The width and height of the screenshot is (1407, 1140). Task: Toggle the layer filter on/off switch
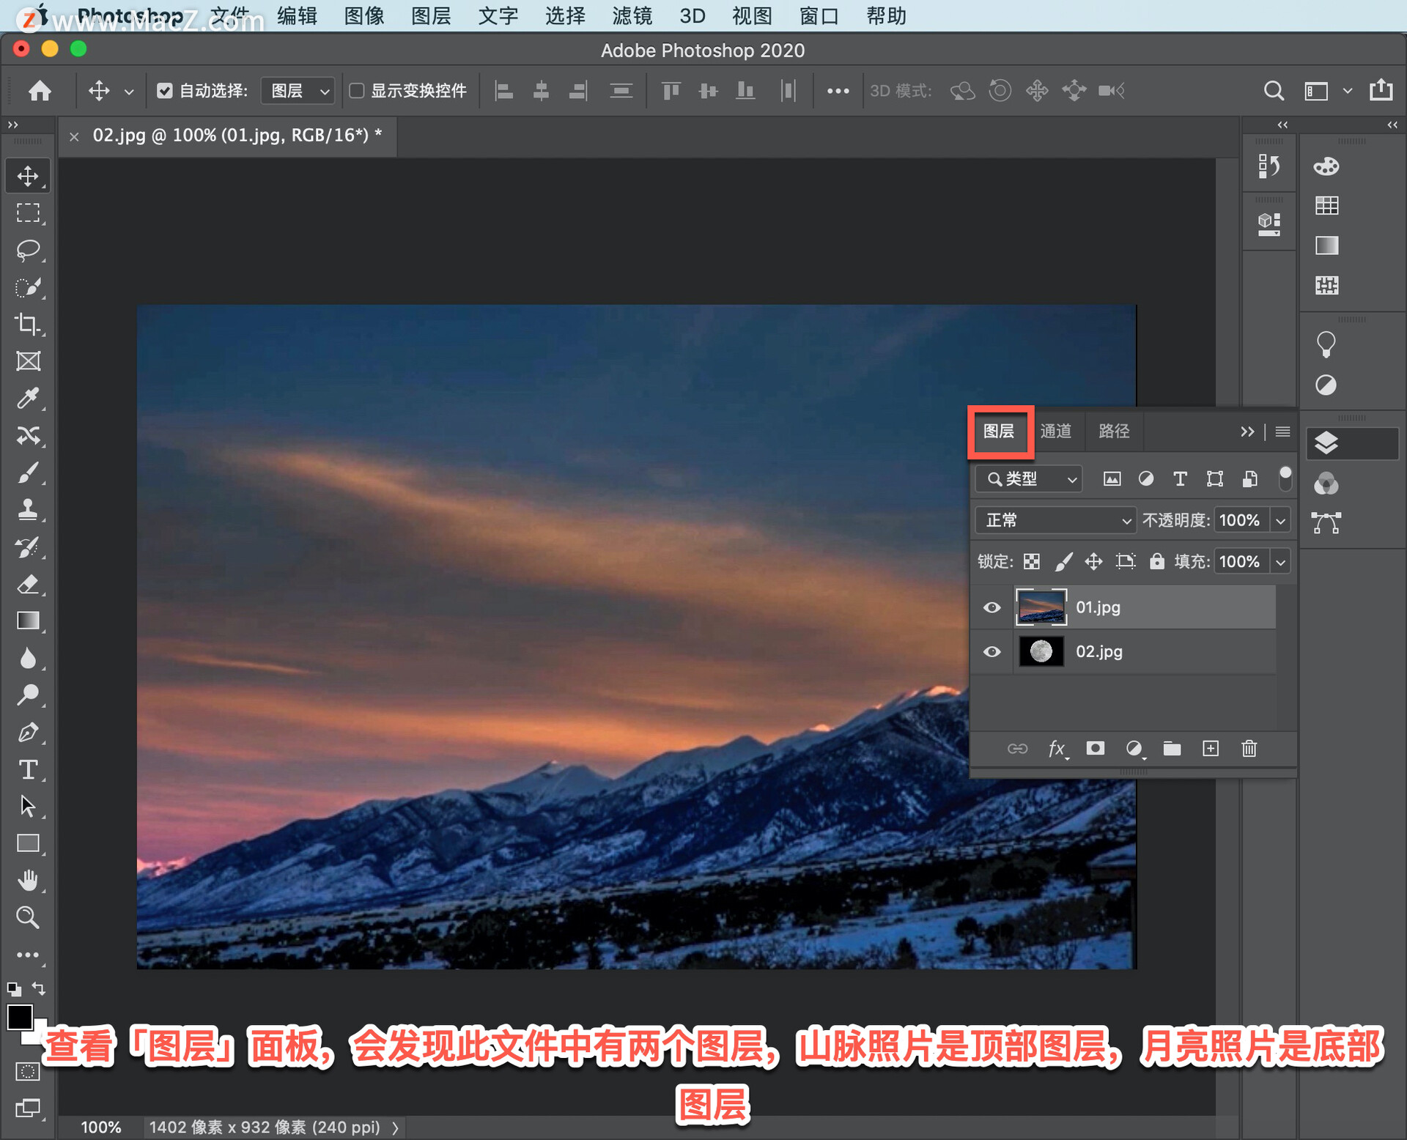(1285, 478)
